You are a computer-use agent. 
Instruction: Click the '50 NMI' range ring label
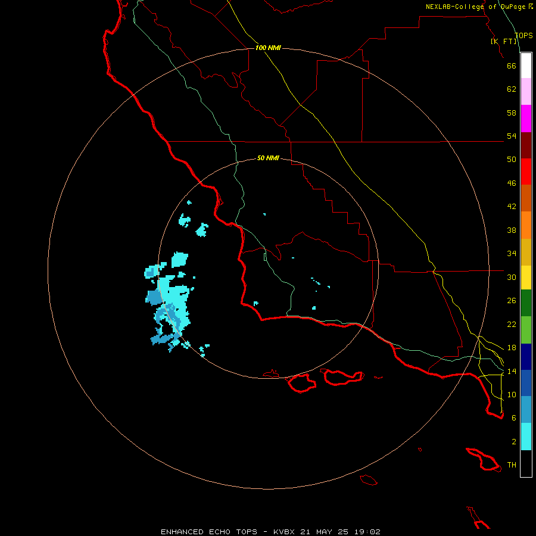(268, 158)
